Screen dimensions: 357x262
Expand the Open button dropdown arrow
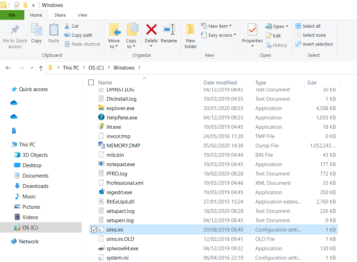pos(287,26)
